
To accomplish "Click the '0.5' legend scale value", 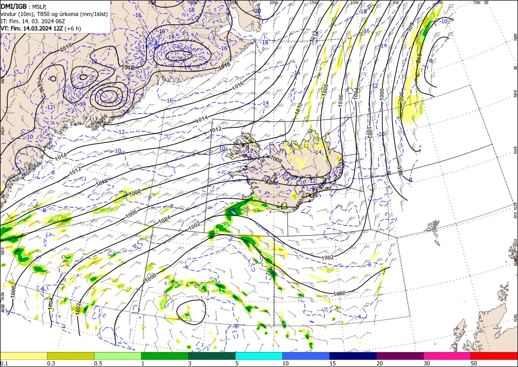I will [x=98, y=363].
